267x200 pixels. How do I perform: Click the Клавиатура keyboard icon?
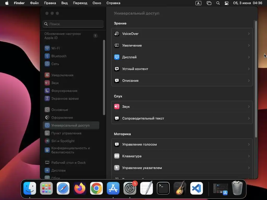[x=117, y=156]
